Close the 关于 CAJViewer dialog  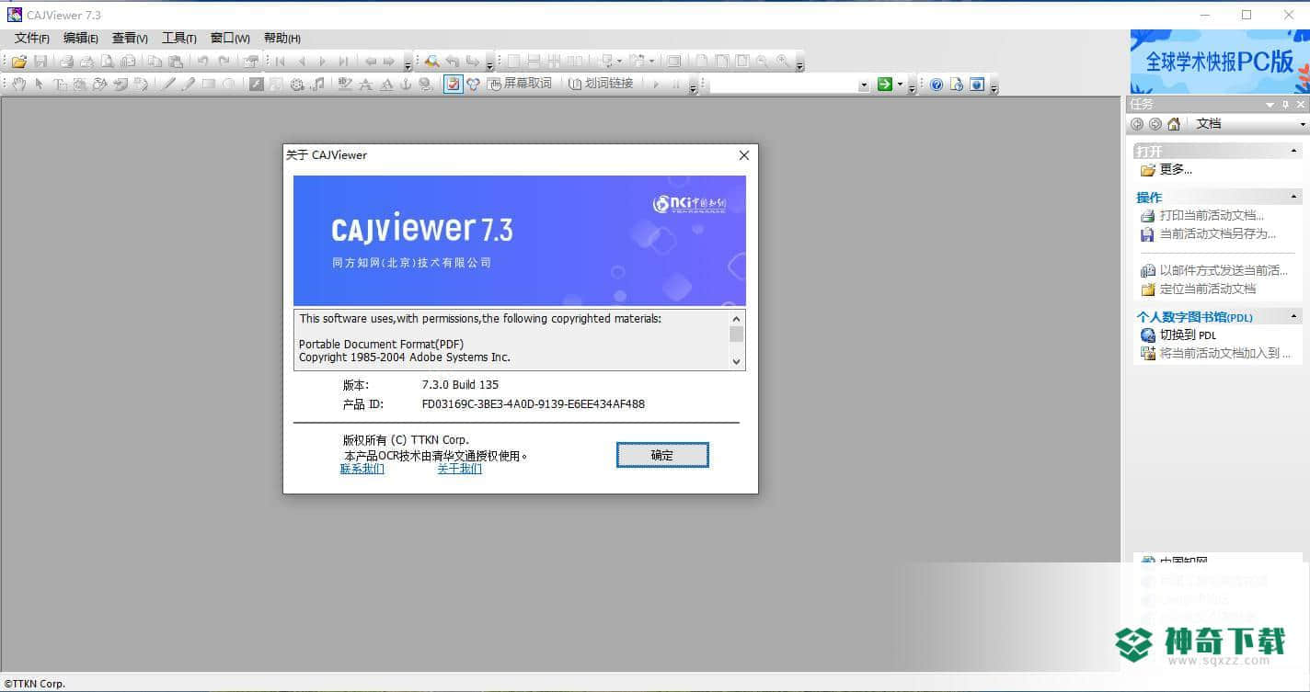(x=744, y=155)
